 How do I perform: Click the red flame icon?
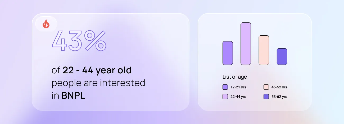pos(46,24)
